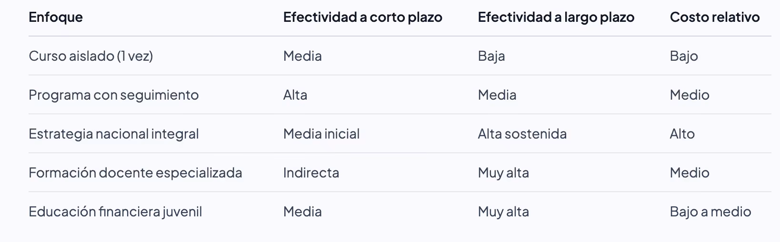
Task: Select the Efectividad a corto plazo header
Action: tap(363, 18)
